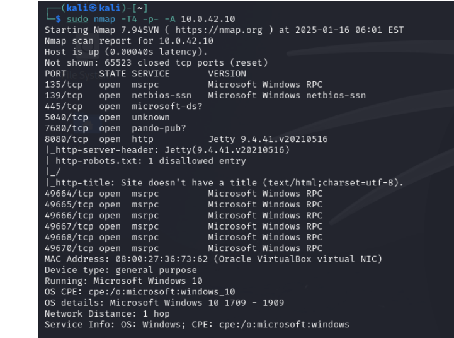Click the sudo command word in prompt
This screenshot has width=454, height=338.
click(77, 19)
